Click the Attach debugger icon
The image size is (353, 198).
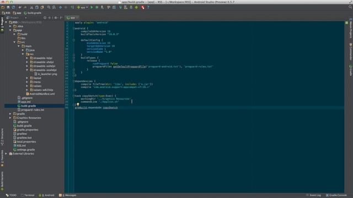102,7
